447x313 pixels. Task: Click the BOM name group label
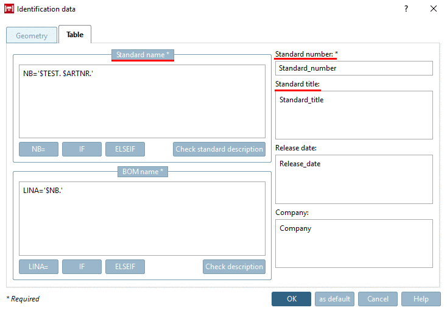[143, 172]
